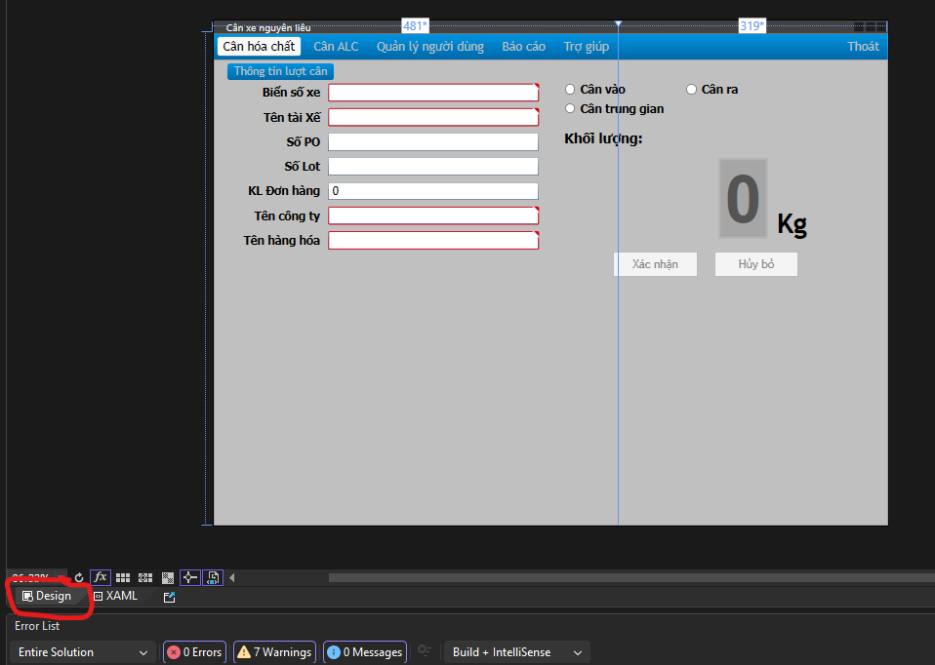Pop out the XAML pane icon
Viewport: 935px width, 665px height.
[169, 597]
